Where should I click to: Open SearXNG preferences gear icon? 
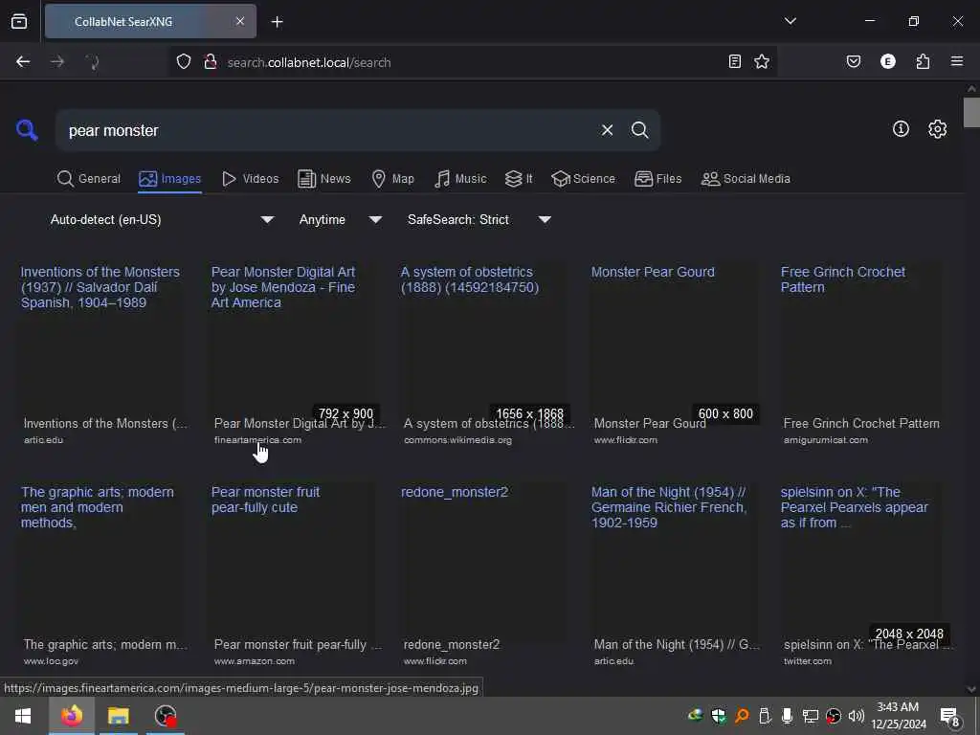(937, 129)
